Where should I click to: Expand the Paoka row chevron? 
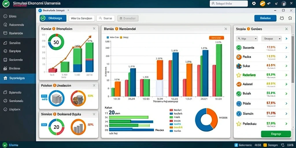286,57
